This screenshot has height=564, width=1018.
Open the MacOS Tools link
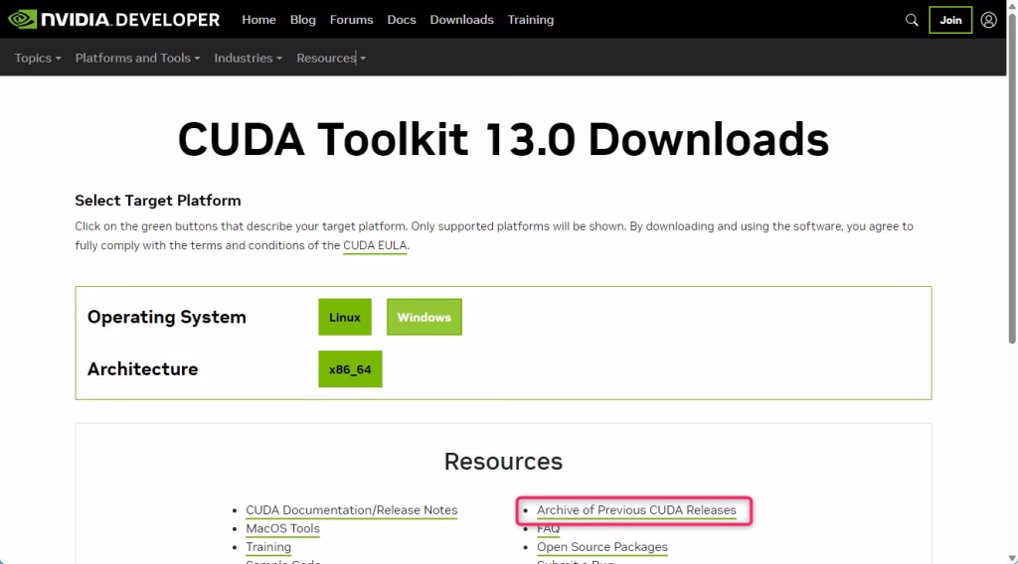[282, 528]
